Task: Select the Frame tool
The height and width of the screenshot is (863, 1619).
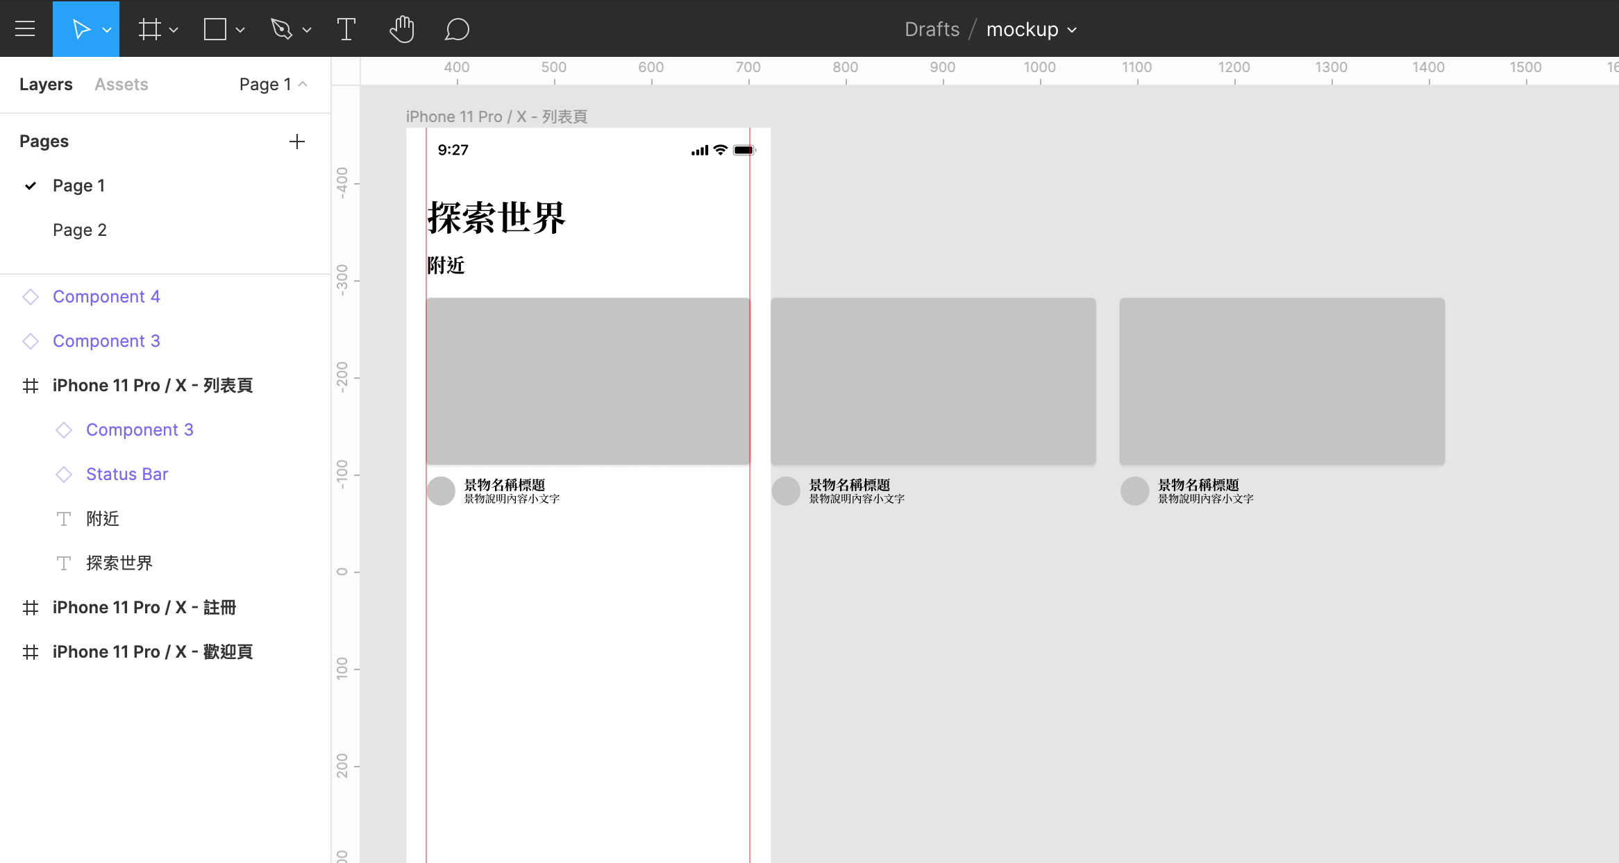Action: point(149,29)
